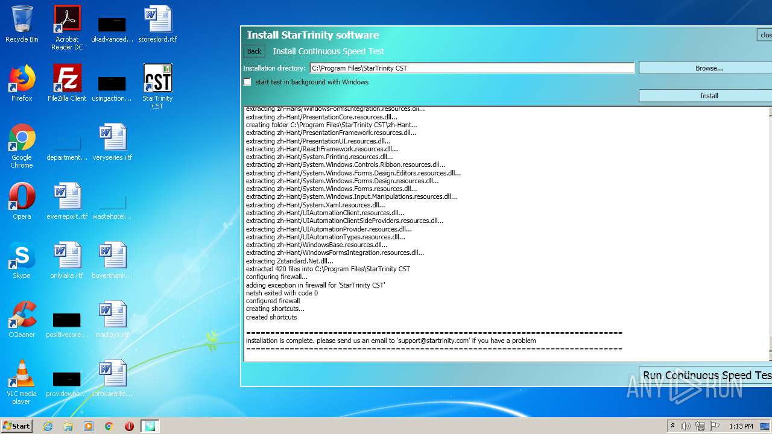Screen dimensions: 772x434
Task: Edit the installation directory path field
Action: tap(472, 68)
